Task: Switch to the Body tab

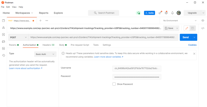Action: click(63, 45)
